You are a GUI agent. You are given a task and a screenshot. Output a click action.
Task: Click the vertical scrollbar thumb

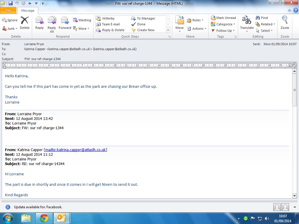(294, 90)
